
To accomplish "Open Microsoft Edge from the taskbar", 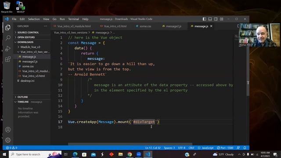I will 75,154.
